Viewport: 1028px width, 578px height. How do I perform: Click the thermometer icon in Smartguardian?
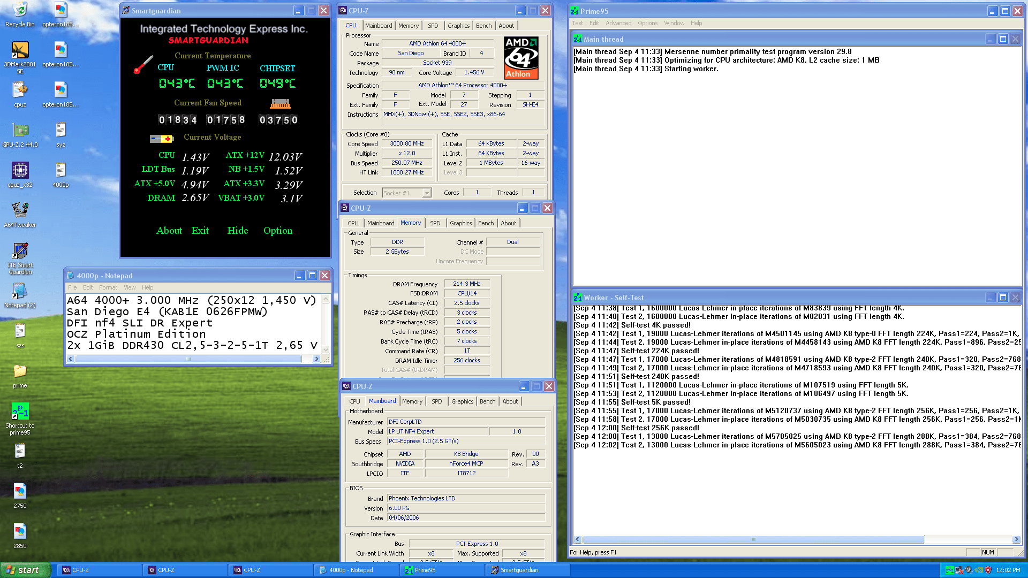143,65
